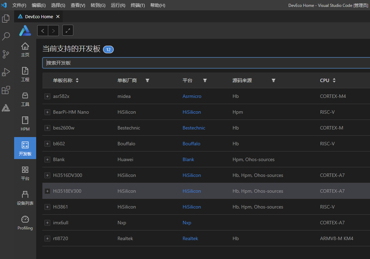This screenshot has height=259, width=370.
Task: Go to the Profiling page in the sidebar
Action: coord(25,223)
